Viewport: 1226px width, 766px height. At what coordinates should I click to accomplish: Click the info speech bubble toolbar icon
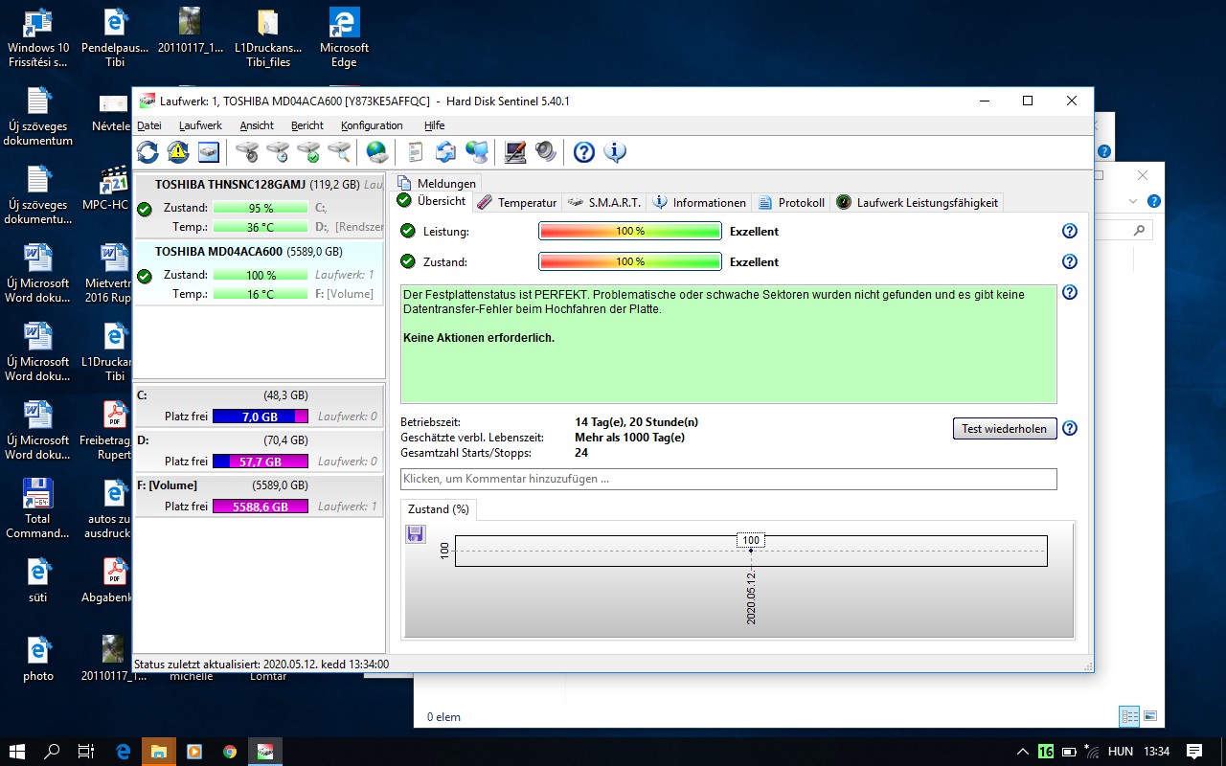click(614, 151)
